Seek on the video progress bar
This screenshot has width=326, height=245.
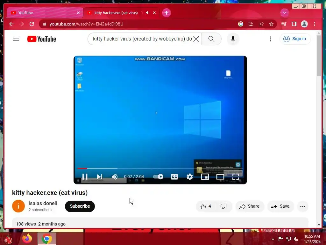pyautogui.click(x=160, y=168)
